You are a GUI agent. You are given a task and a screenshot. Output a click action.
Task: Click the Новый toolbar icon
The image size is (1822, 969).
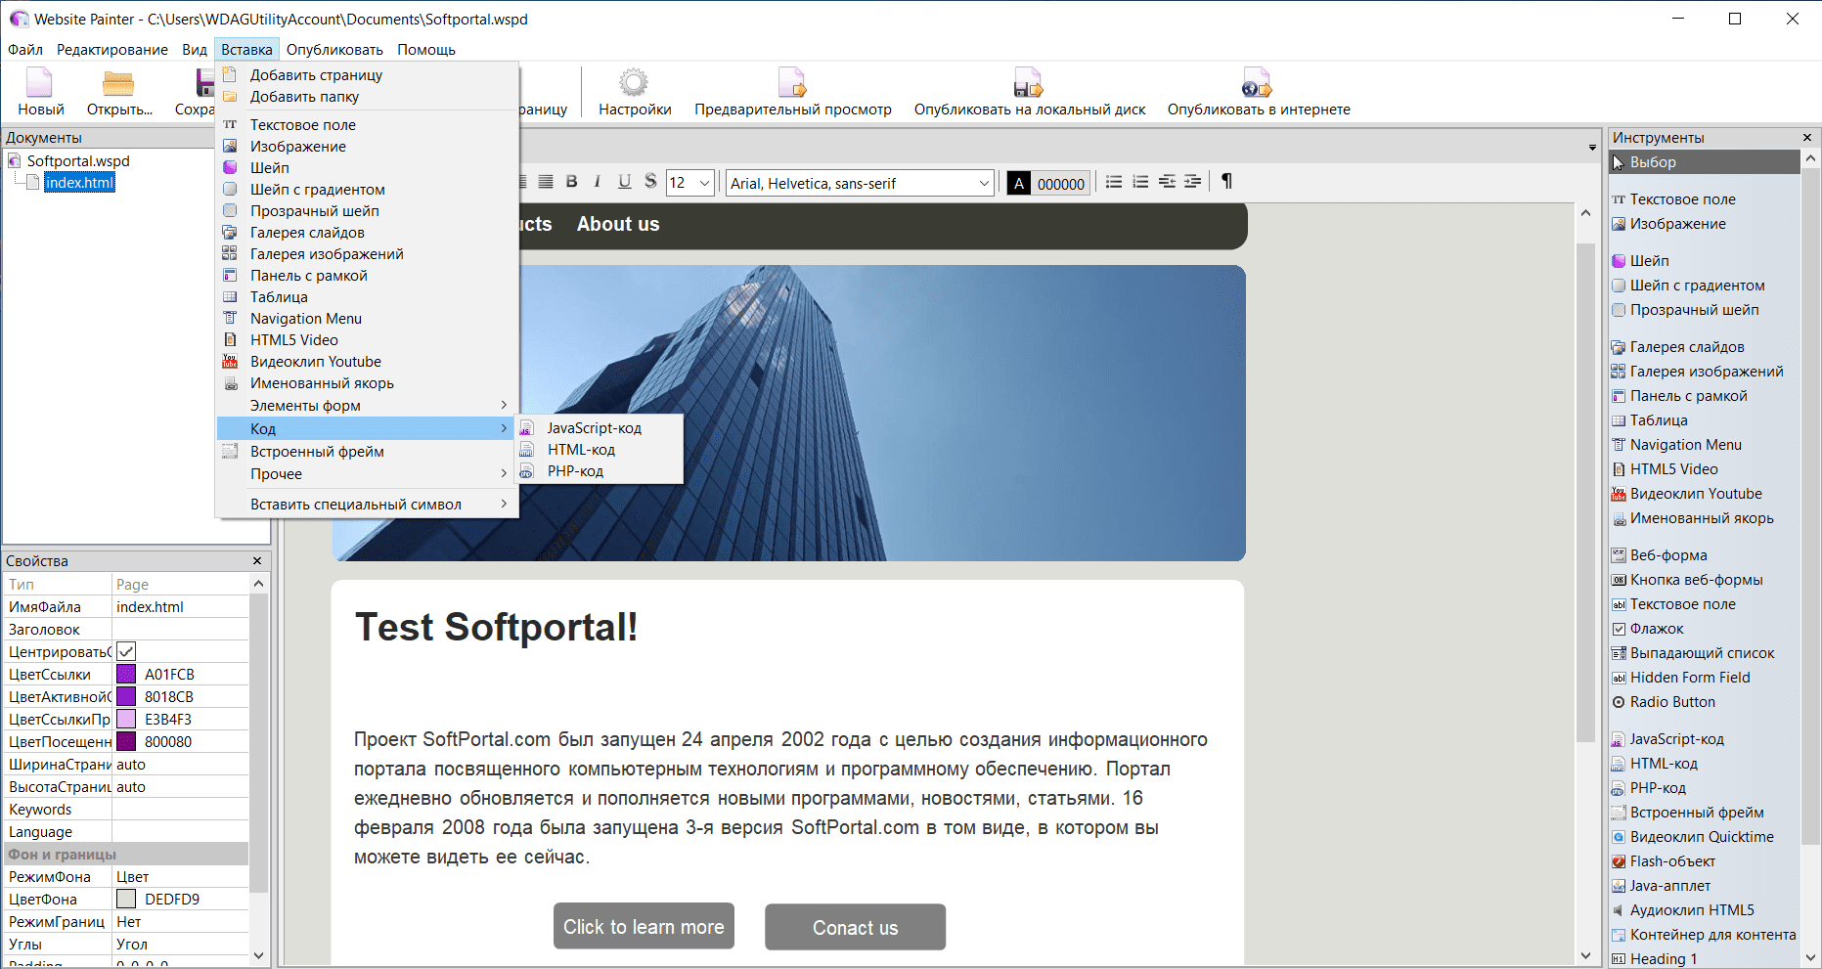pos(40,83)
